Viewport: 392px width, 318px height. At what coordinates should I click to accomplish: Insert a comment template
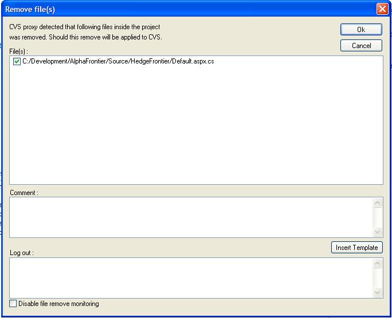[x=356, y=248]
